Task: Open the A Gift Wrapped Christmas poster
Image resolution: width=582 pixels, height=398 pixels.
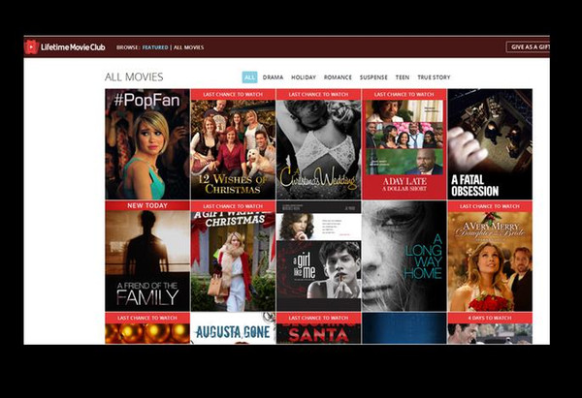Action: pyautogui.click(x=233, y=256)
